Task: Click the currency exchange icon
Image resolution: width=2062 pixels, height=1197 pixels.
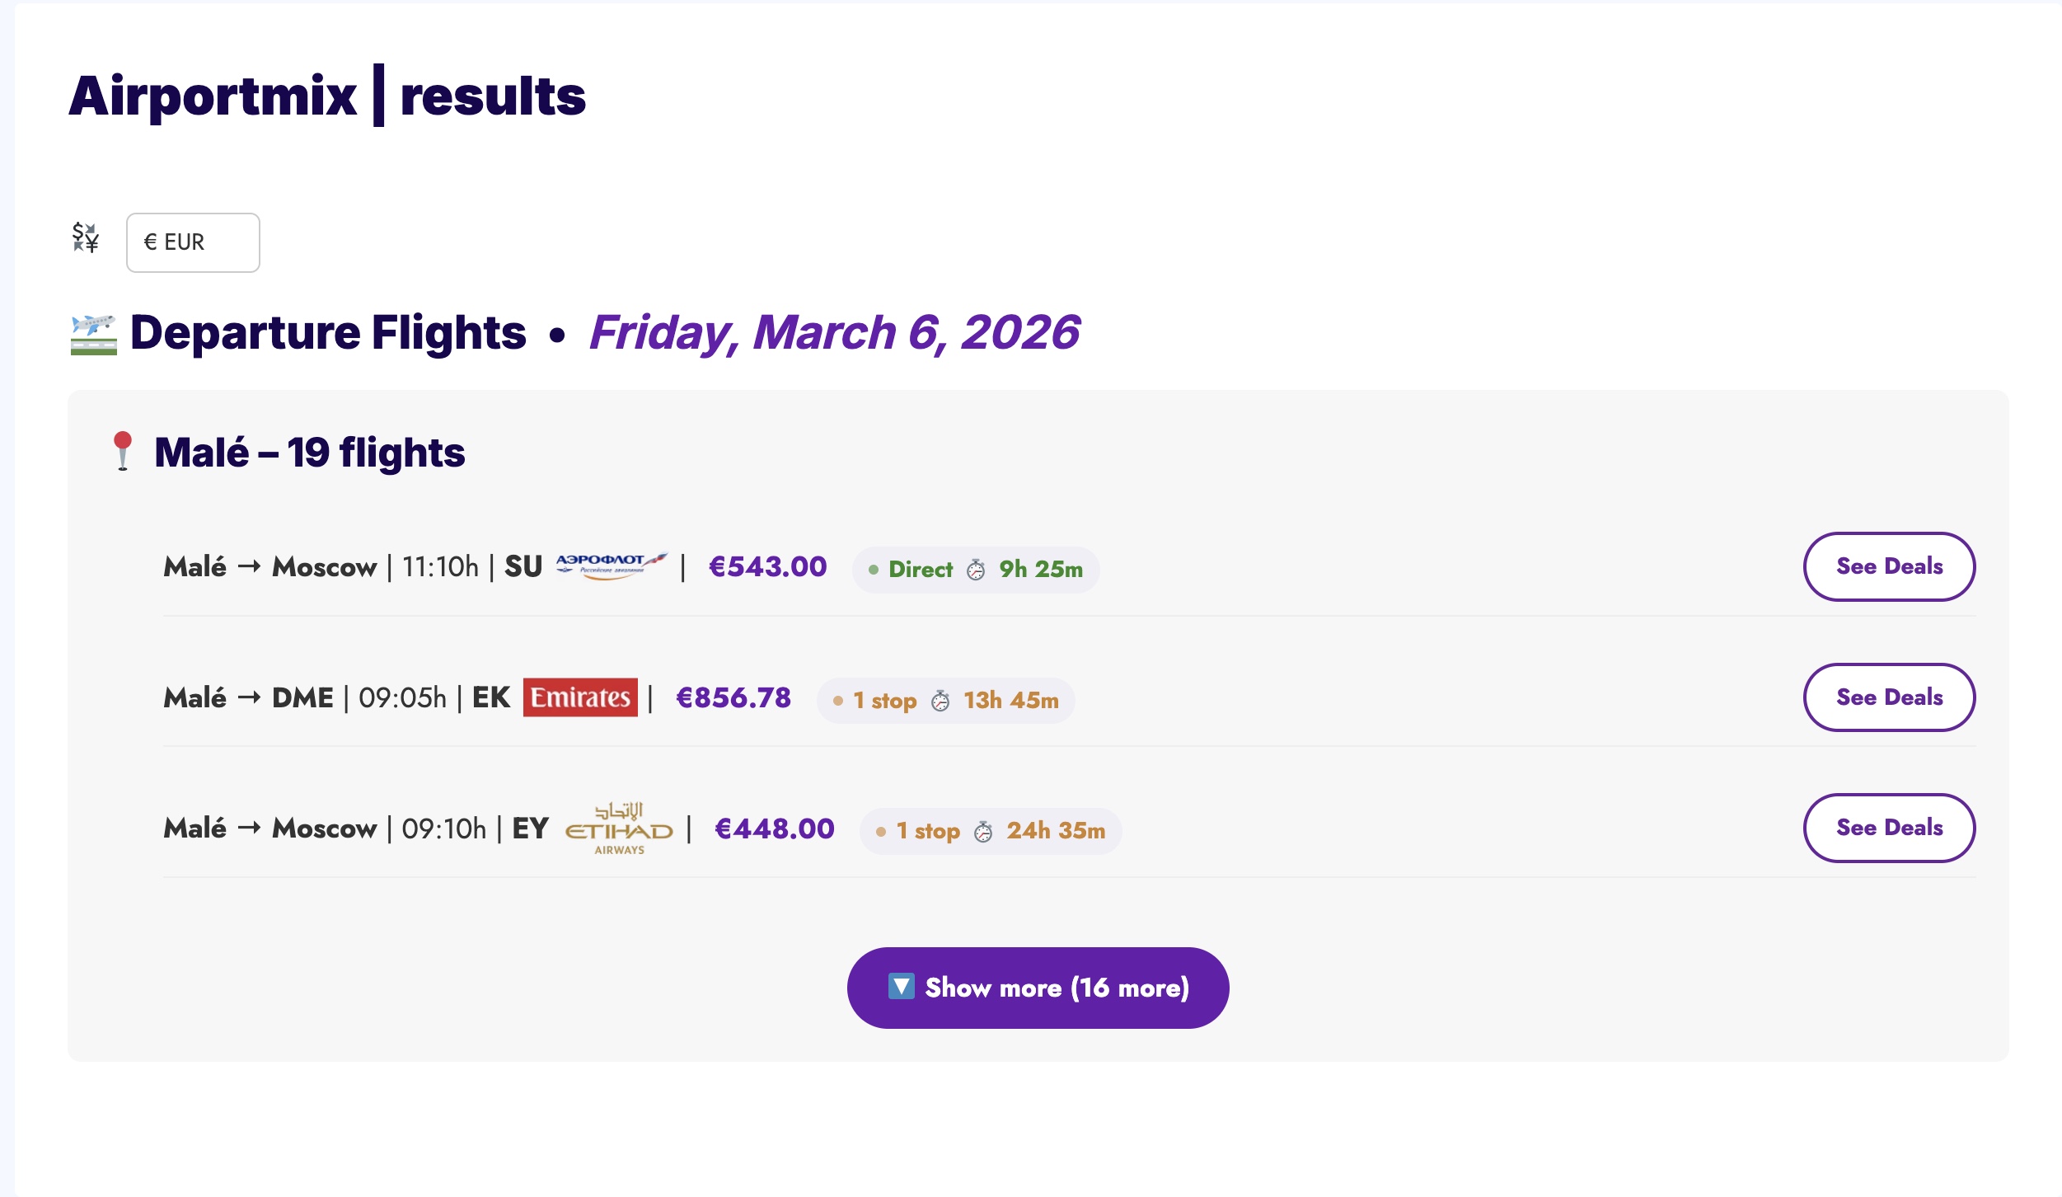Action: [x=86, y=238]
